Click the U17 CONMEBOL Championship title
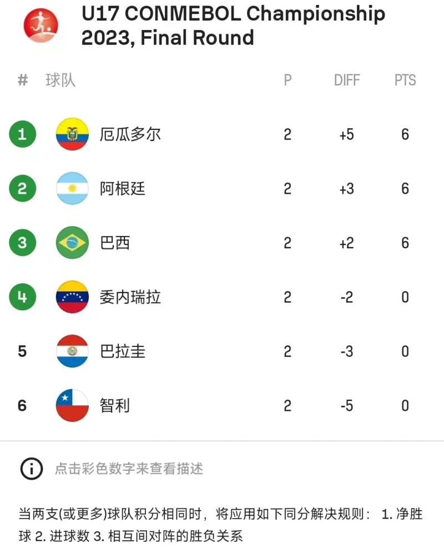This screenshot has width=444, height=553. (x=233, y=26)
